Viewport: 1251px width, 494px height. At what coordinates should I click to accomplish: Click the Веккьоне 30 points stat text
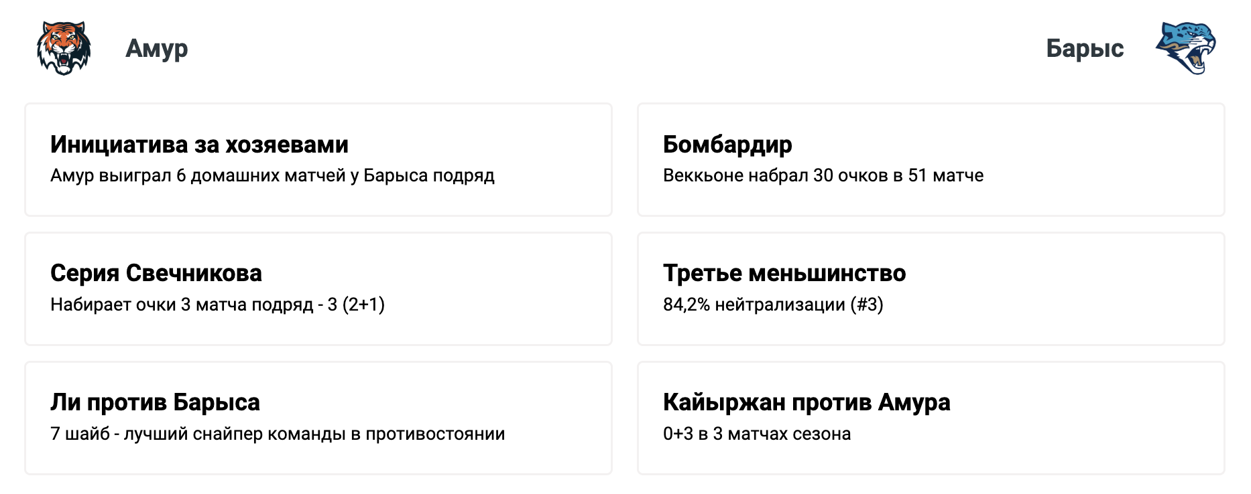click(823, 175)
